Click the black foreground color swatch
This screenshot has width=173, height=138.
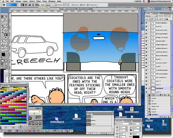[3, 55]
